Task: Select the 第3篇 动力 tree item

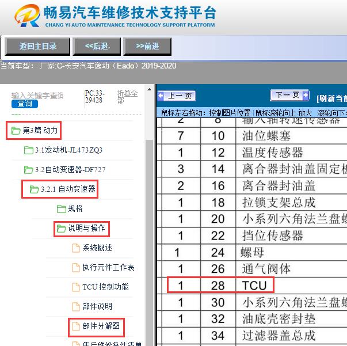Action: pos(40,130)
